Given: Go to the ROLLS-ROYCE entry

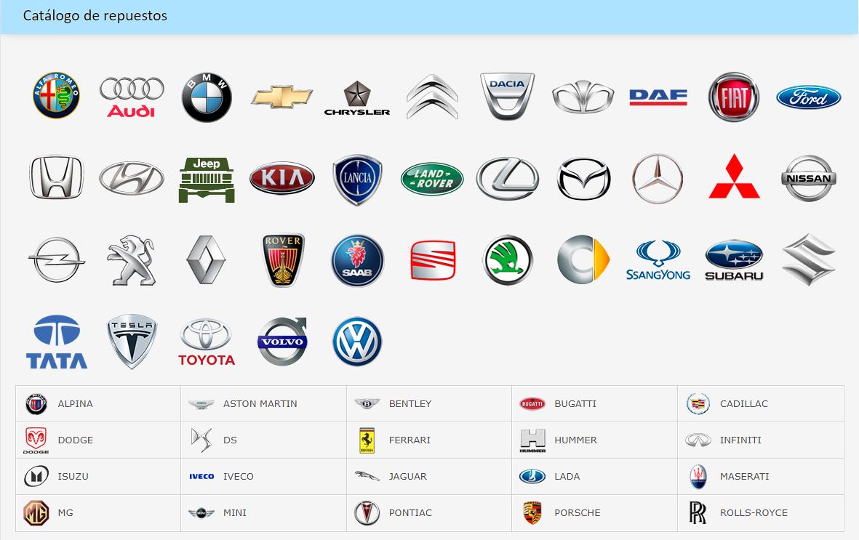Looking at the screenshot, I should coord(754,513).
